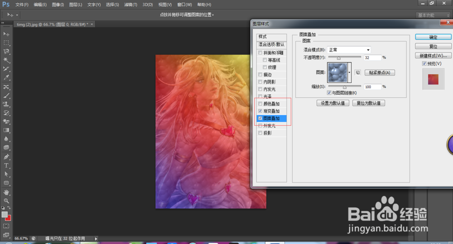The image size is (453, 244).
Task: Click 确定 to confirm layer style
Action: point(433,37)
